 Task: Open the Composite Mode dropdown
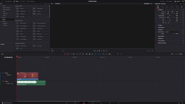coord(172,32)
